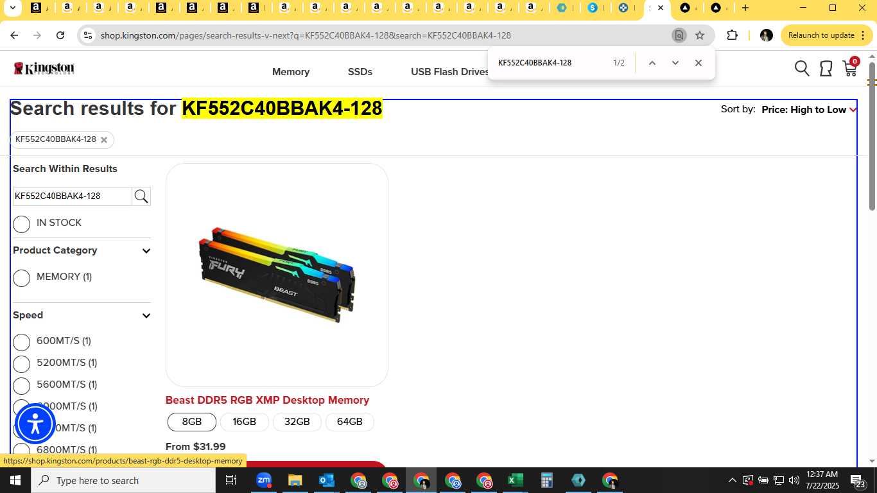This screenshot has width=877, height=493.
Task: Choose the 8GB capacity option
Action: pos(192,422)
